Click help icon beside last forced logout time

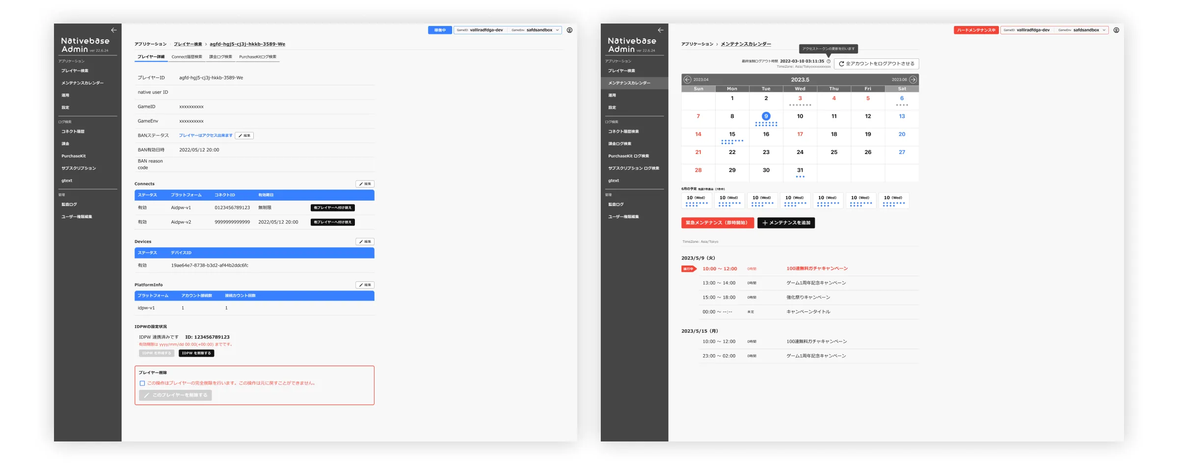(x=829, y=61)
